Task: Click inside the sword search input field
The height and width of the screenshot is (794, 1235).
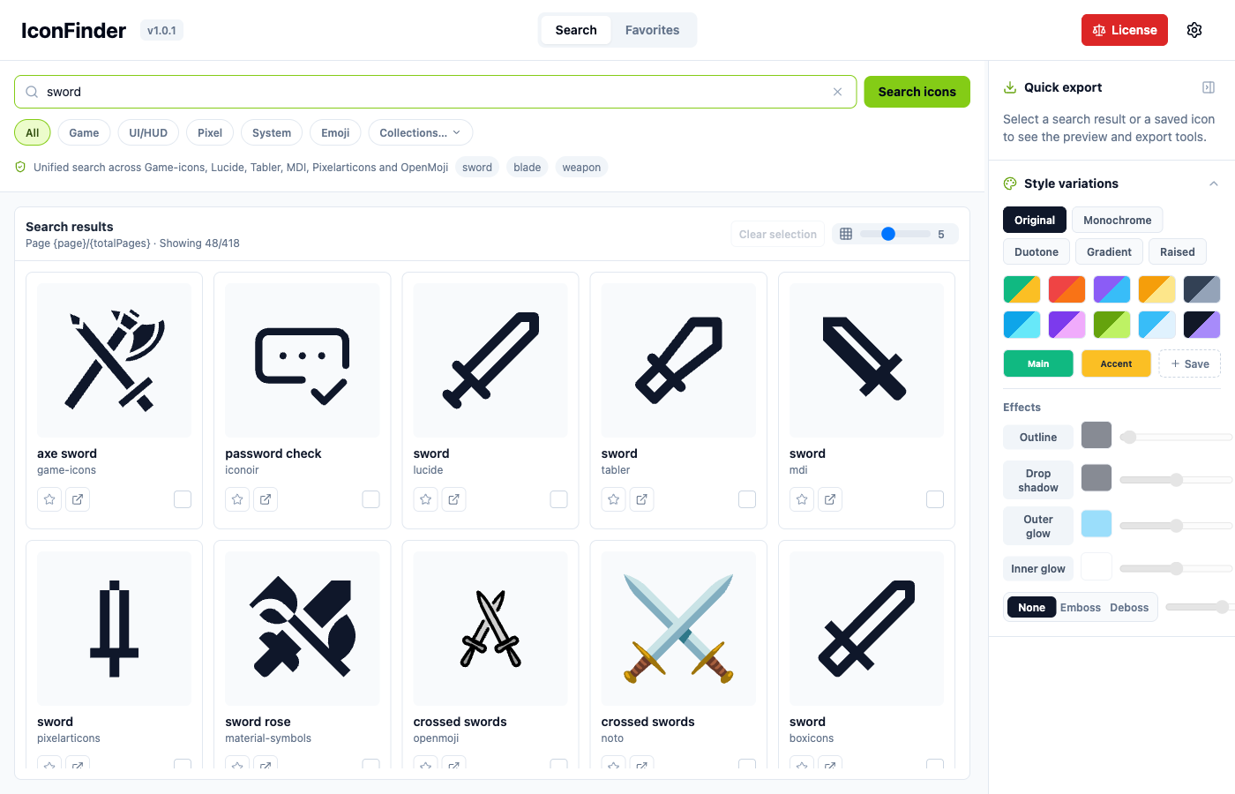Action: 435,92
